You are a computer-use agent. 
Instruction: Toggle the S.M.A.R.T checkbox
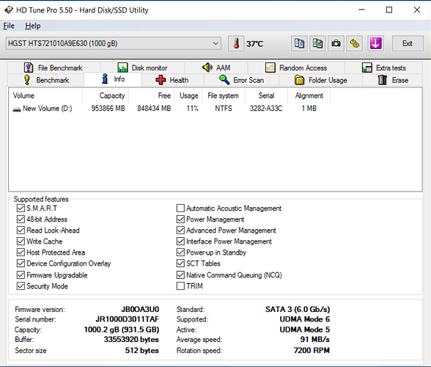coord(21,208)
